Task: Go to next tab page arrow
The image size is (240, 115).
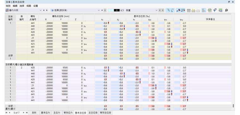Action: tap(24, 113)
